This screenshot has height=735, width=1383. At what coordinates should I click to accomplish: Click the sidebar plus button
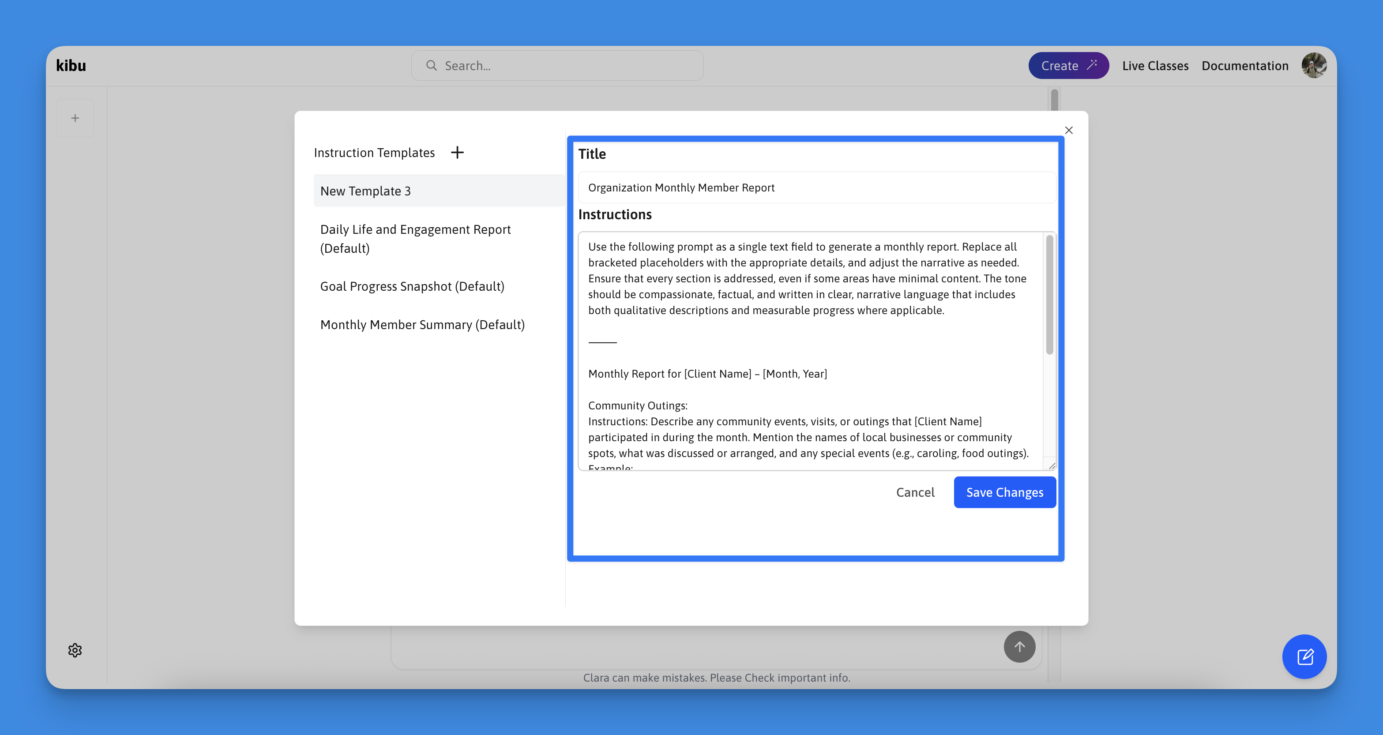[x=75, y=118]
